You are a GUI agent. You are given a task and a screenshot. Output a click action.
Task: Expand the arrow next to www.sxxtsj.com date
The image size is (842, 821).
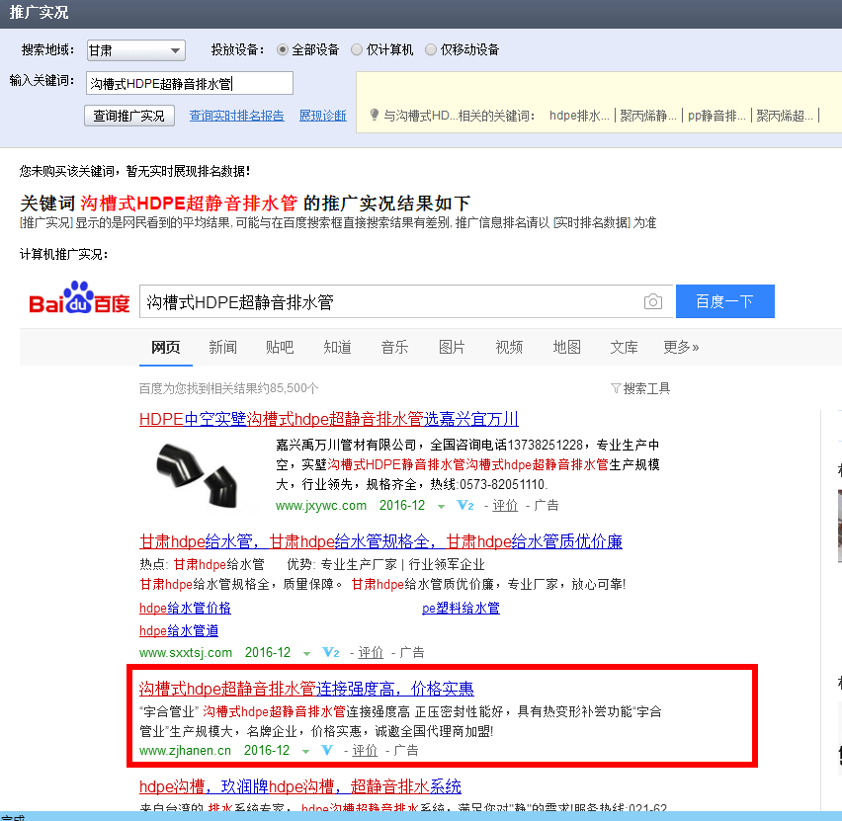click(x=306, y=653)
